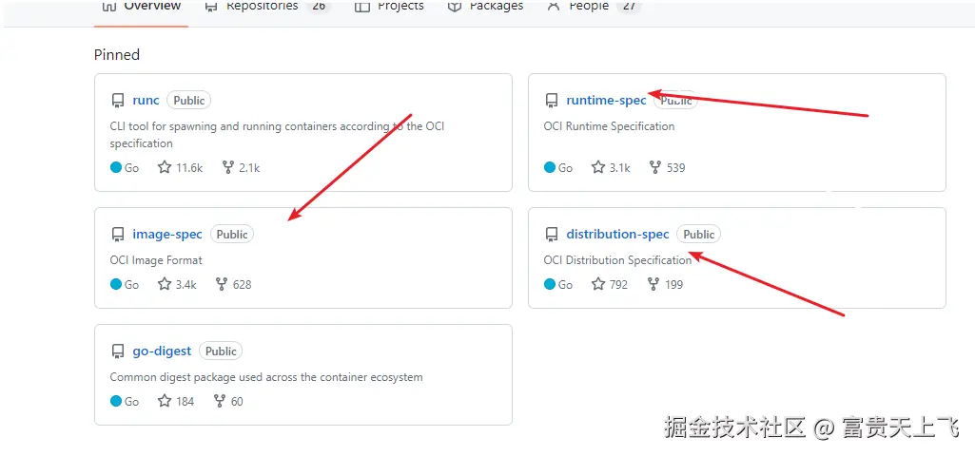Click the Go label in distribution-spec card
Viewport: 975px width, 456px height.
(565, 285)
